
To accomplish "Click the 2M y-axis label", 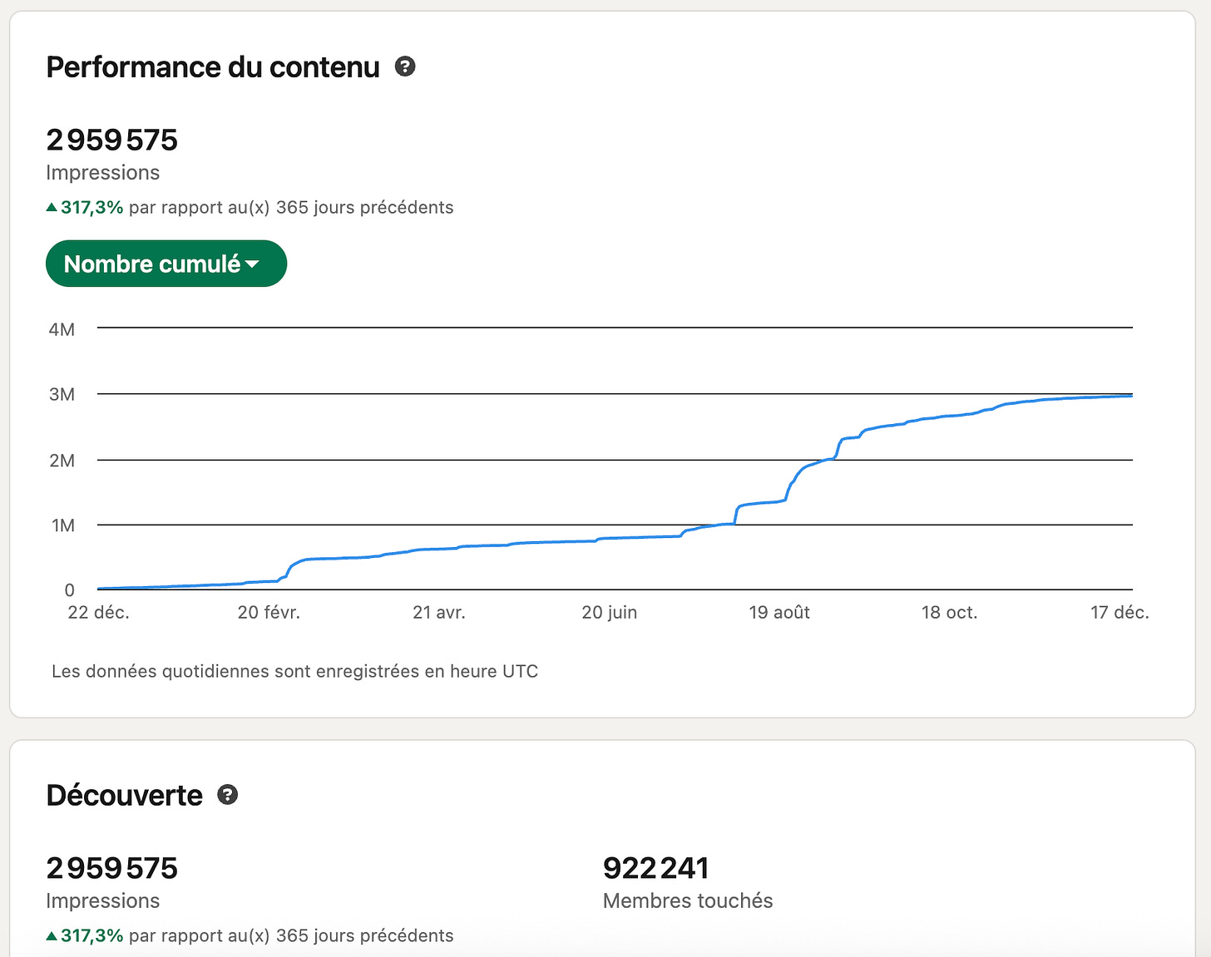I will (x=62, y=461).
